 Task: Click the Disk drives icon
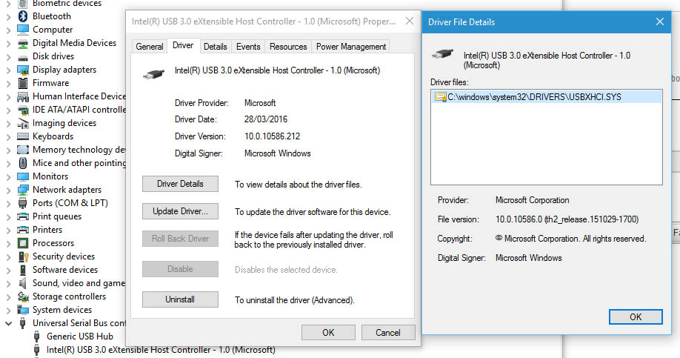click(22, 56)
